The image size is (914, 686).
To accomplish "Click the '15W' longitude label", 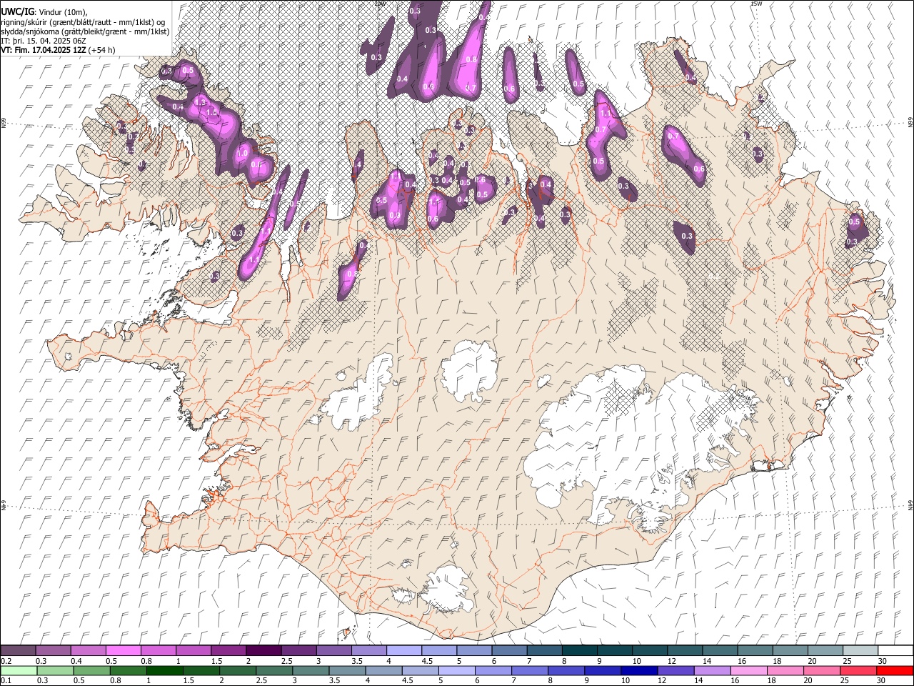I will point(757,4).
